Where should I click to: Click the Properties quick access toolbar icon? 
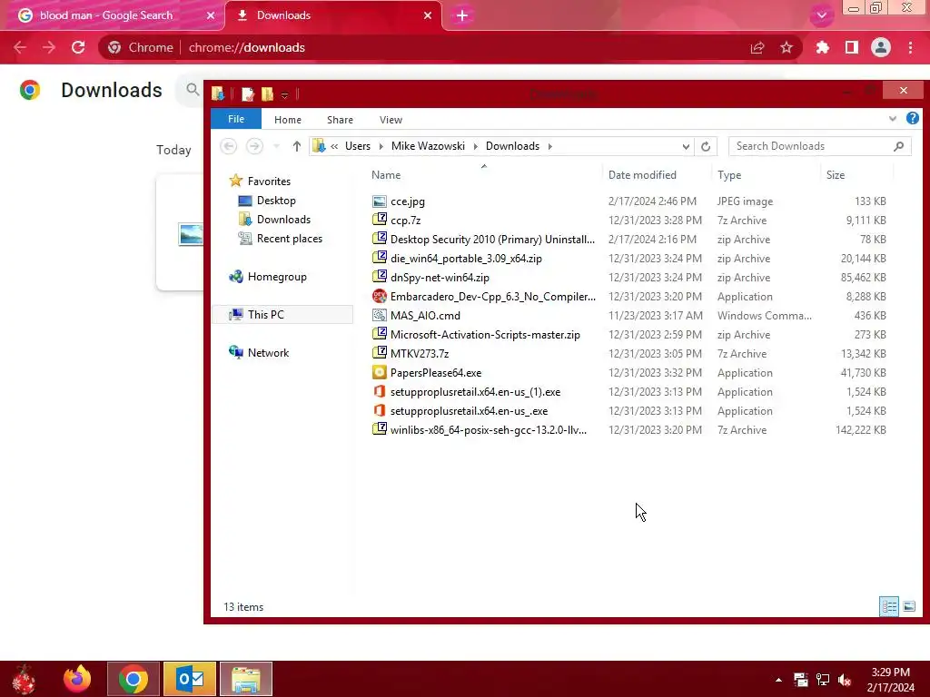point(247,93)
